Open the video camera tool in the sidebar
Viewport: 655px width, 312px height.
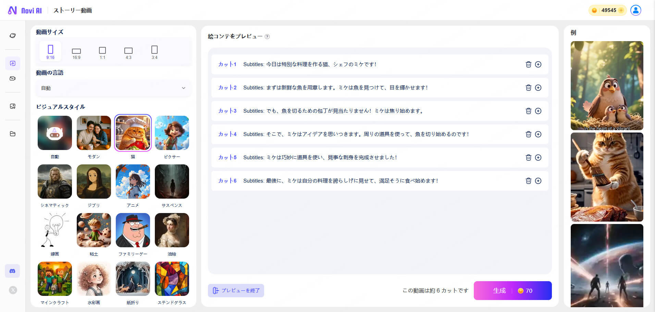[x=12, y=78]
